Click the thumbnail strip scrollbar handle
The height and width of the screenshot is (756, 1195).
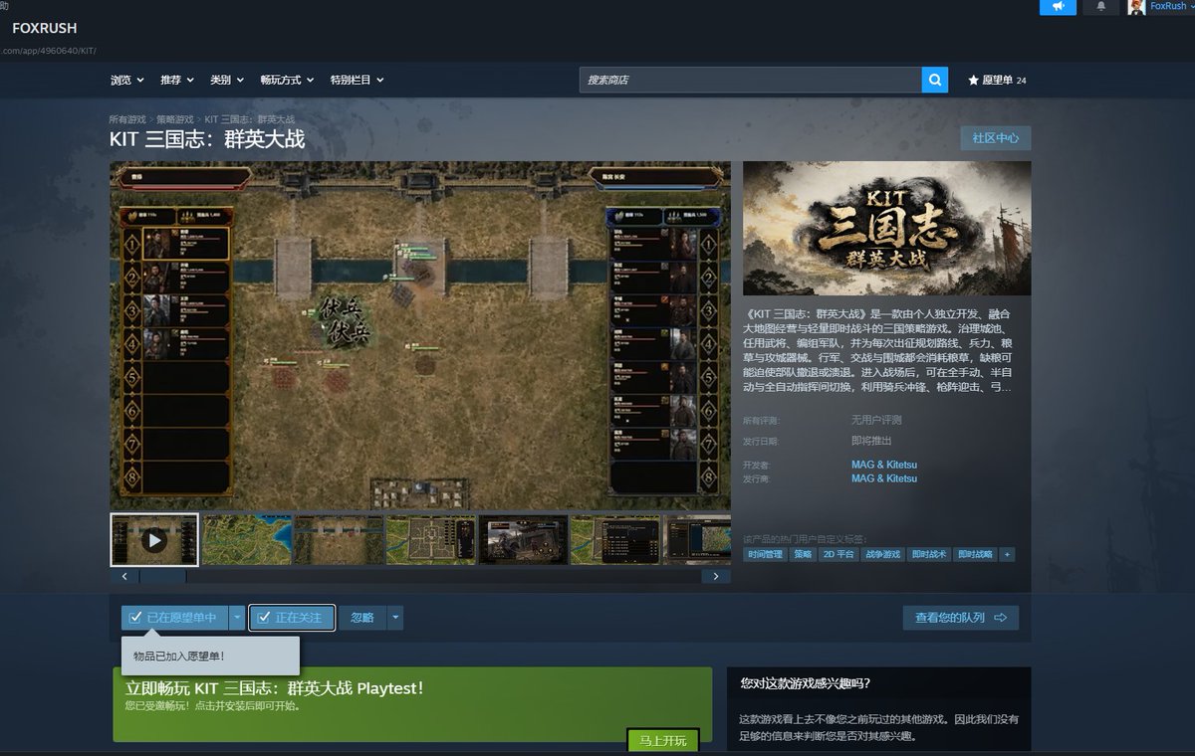pos(162,576)
